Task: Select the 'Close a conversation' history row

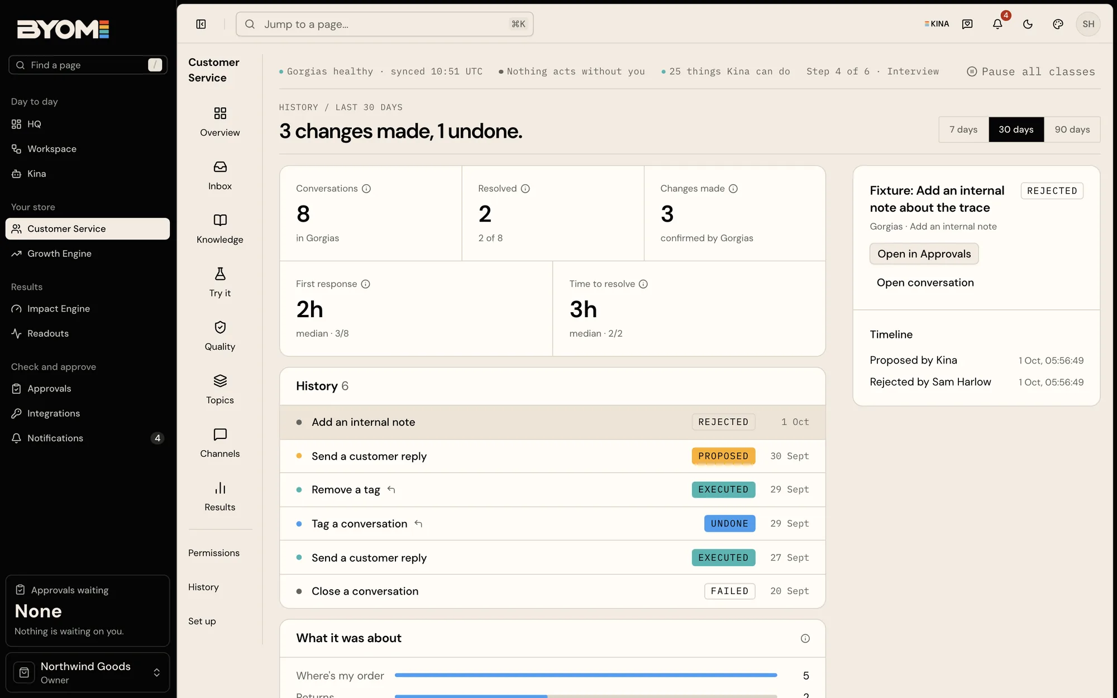Action: pyautogui.click(x=552, y=591)
